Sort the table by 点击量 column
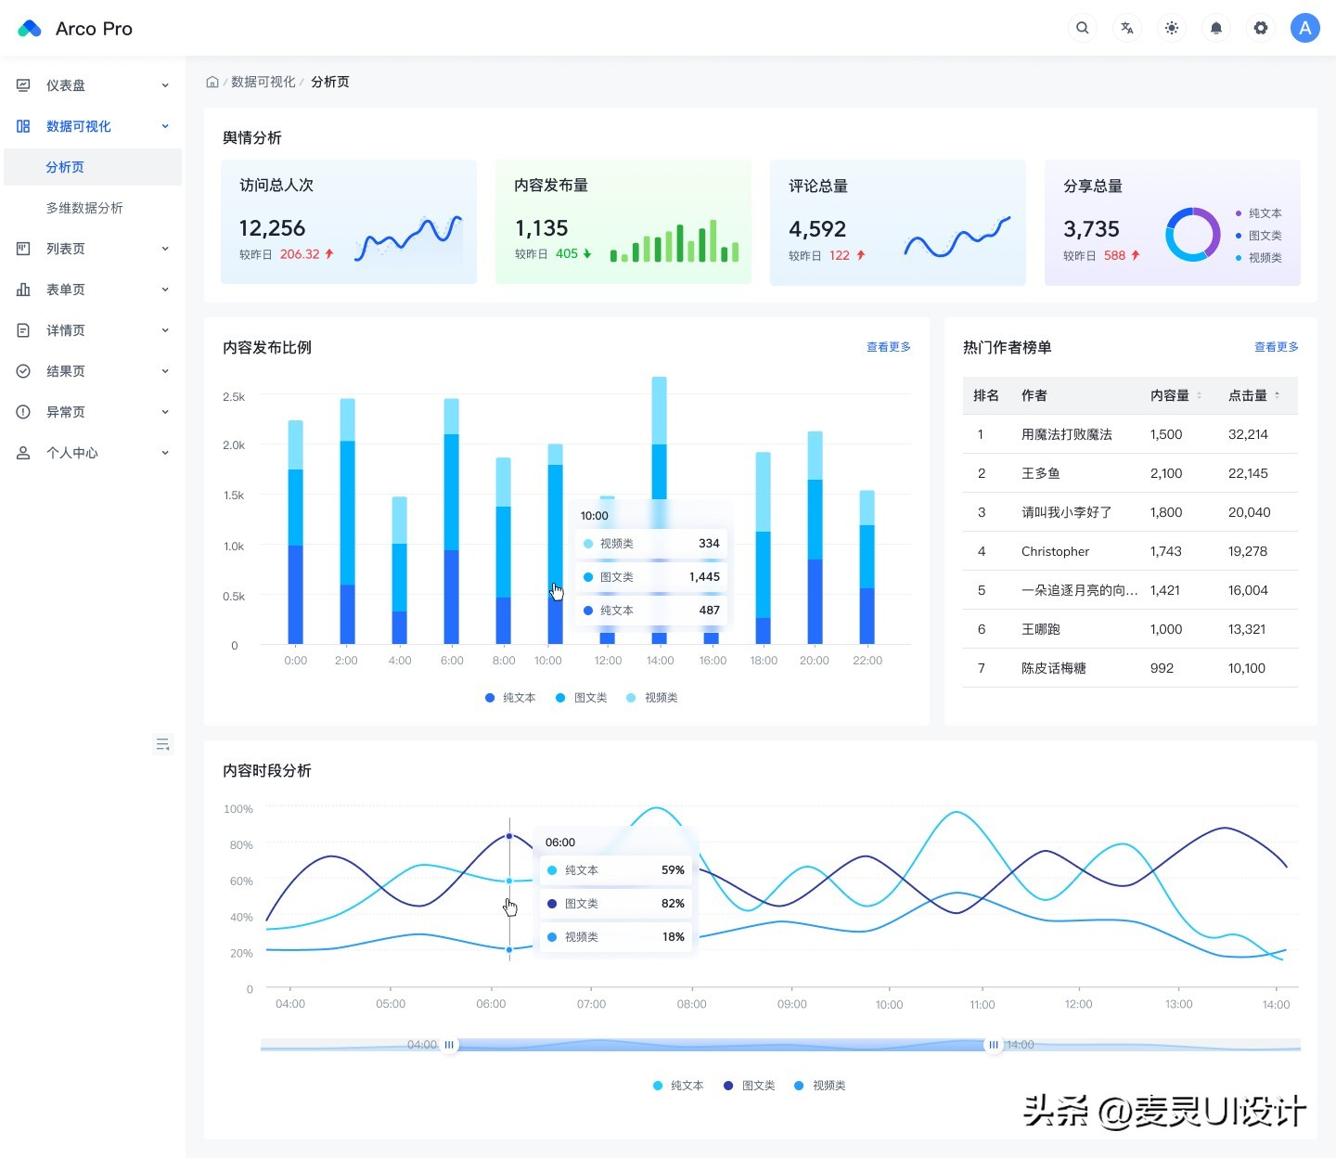The image size is (1336, 1158). pyautogui.click(x=1248, y=395)
